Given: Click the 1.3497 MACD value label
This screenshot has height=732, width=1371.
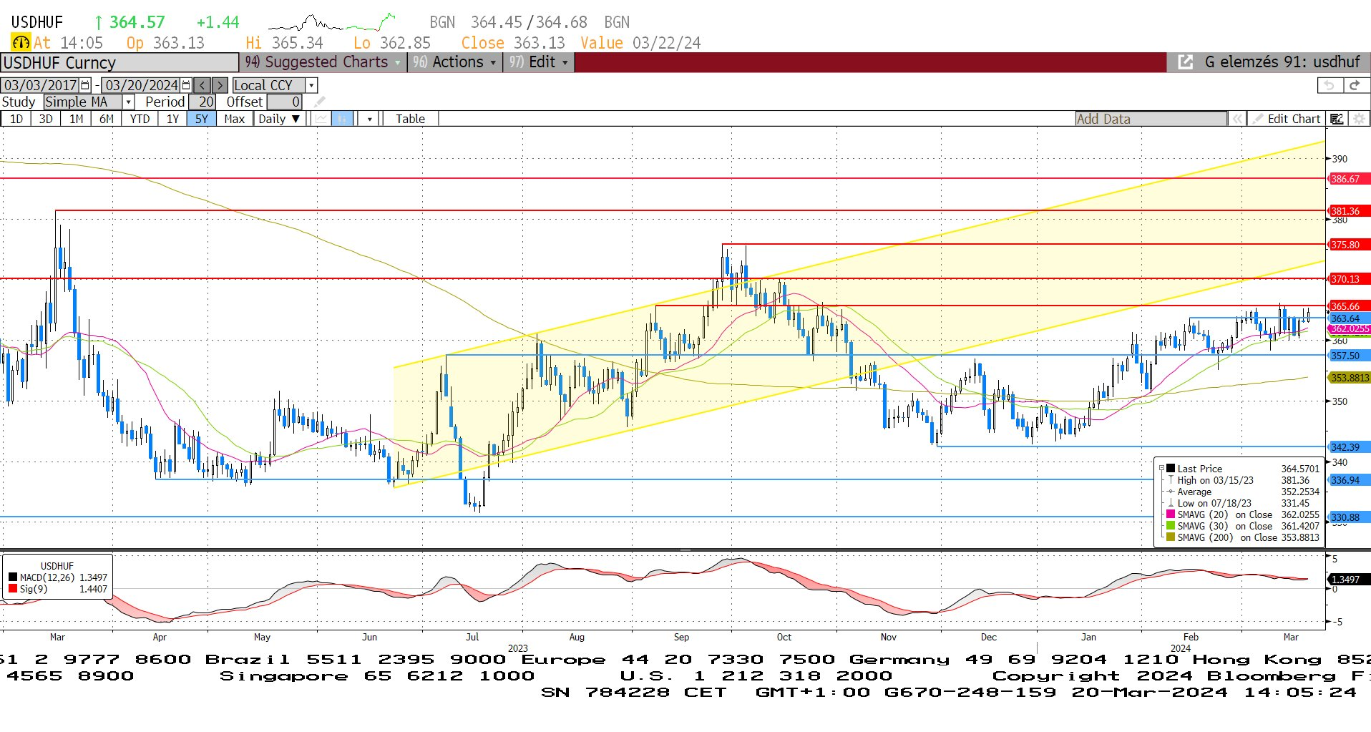Looking at the screenshot, I should click(1349, 580).
